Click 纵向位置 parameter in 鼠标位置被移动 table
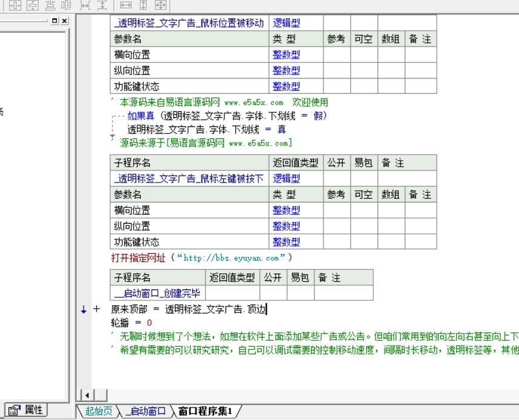519x420 pixels. point(132,71)
